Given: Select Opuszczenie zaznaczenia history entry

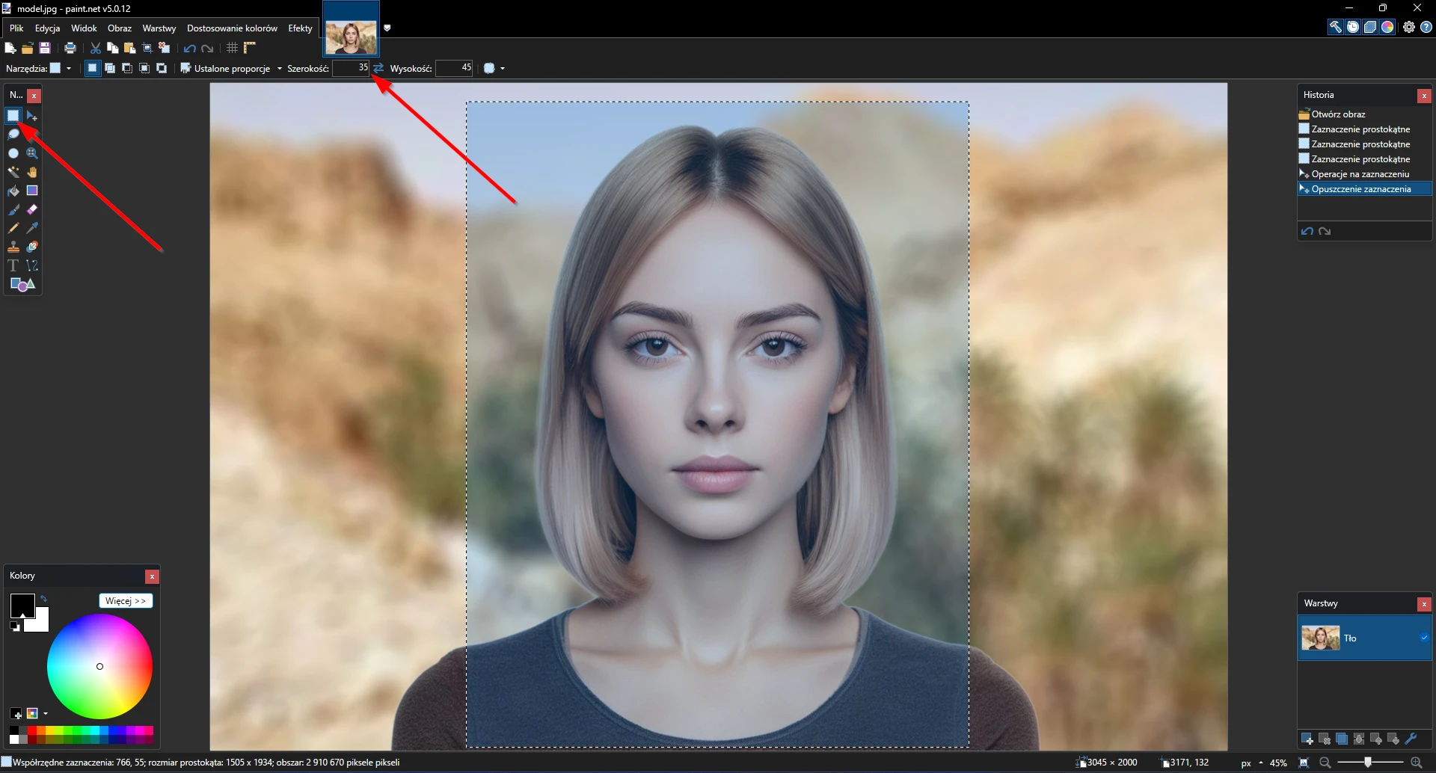Looking at the screenshot, I should click(1365, 189).
